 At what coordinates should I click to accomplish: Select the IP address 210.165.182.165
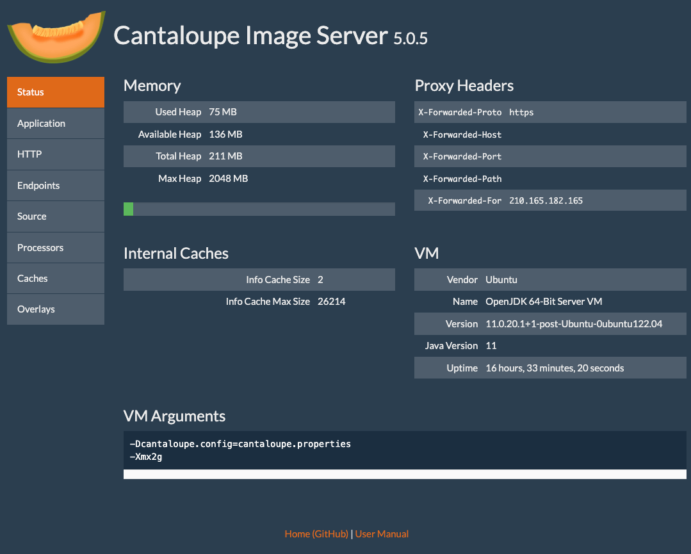546,200
